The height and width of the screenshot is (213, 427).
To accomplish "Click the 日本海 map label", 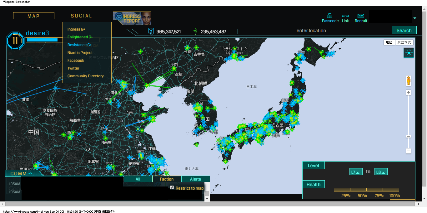I will 251,86.
